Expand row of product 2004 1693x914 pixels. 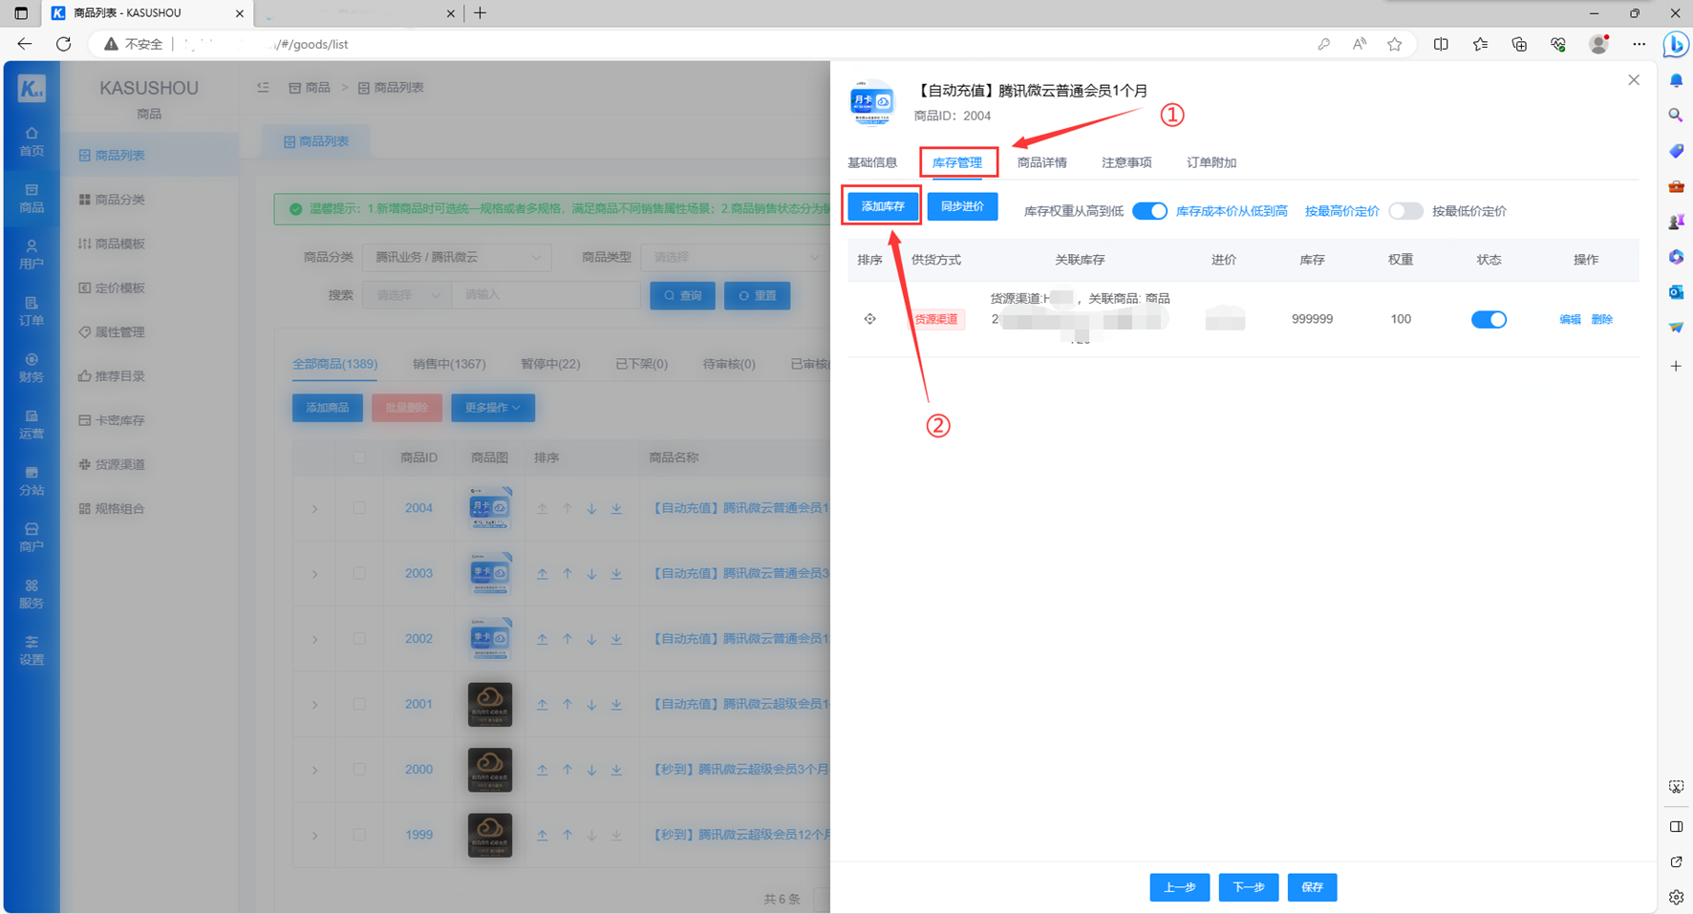(x=314, y=509)
